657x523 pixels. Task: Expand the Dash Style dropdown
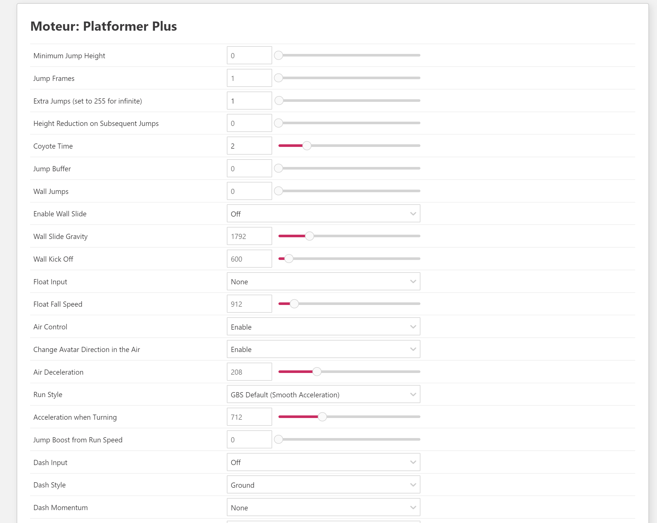coord(323,485)
